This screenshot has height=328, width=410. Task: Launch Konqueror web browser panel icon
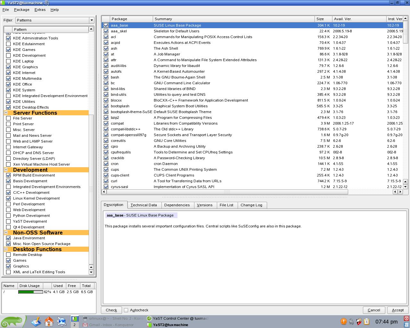(61, 322)
